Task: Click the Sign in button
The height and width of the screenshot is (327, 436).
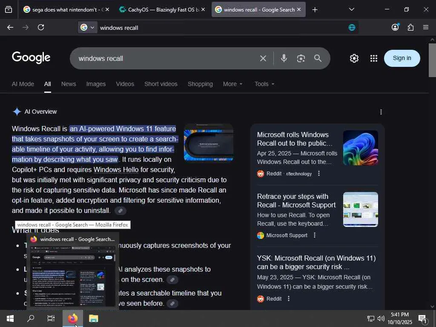Action: coord(402,58)
